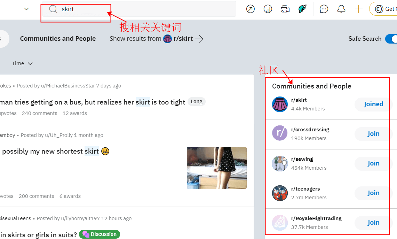Expand the Time filter dropdown
The height and width of the screenshot is (239, 397).
[22, 63]
